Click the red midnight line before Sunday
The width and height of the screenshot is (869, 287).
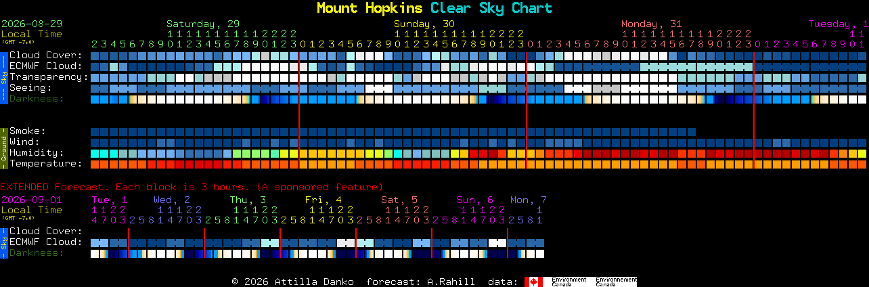coord(299,109)
